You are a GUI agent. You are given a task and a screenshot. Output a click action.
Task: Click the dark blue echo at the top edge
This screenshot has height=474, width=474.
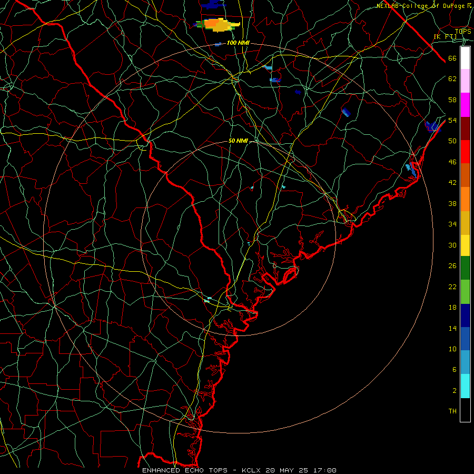pyautogui.click(x=213, y=4)
